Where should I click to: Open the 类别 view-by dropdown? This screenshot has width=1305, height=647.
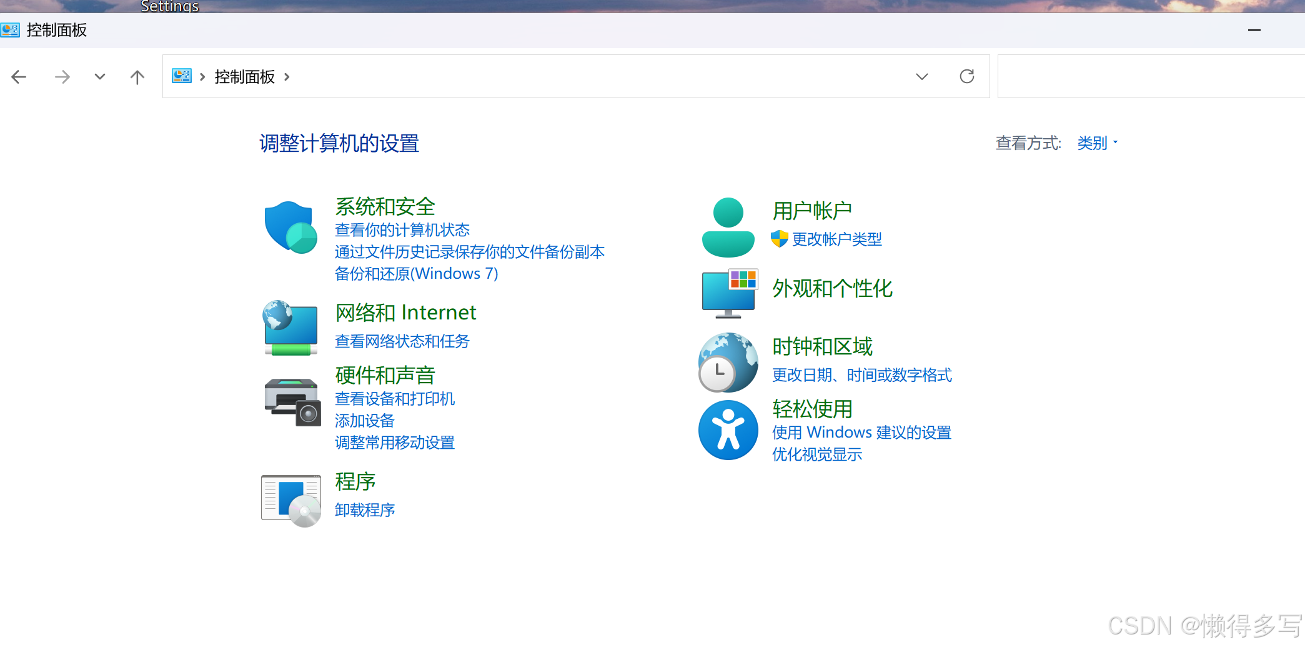coord(1098,143)
